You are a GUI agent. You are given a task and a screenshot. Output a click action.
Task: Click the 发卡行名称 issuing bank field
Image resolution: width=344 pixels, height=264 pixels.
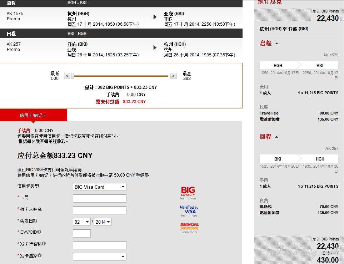point(100,245)
